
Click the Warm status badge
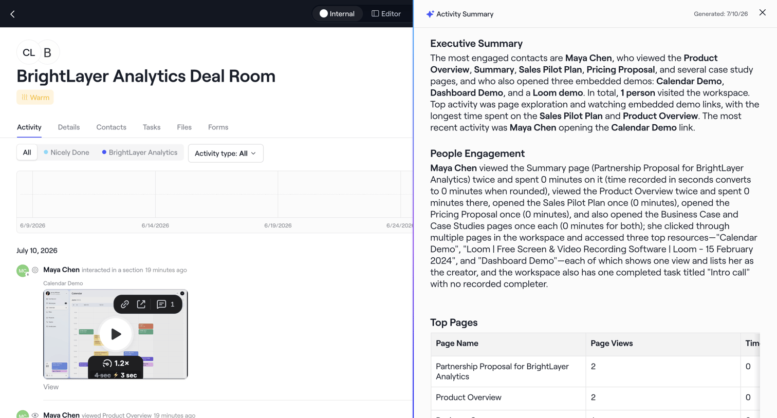[35, 98]
